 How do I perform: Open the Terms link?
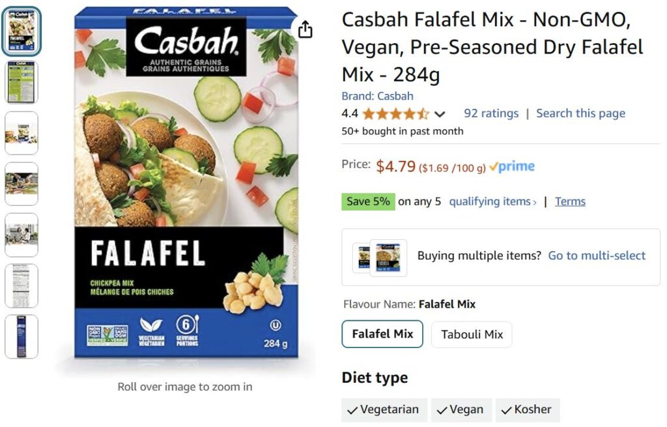[570, 201]
